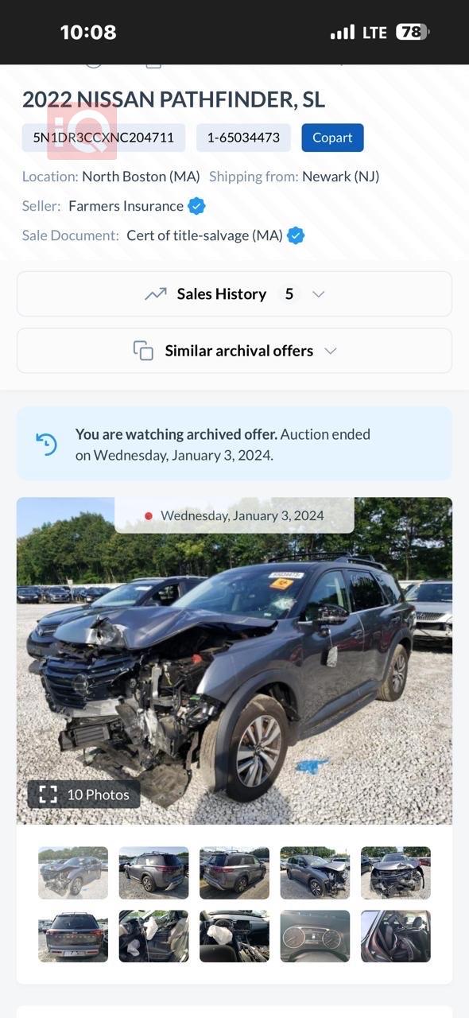Tap the archived offer clock-history icon

pyautogui.click(x=47, y=444)
